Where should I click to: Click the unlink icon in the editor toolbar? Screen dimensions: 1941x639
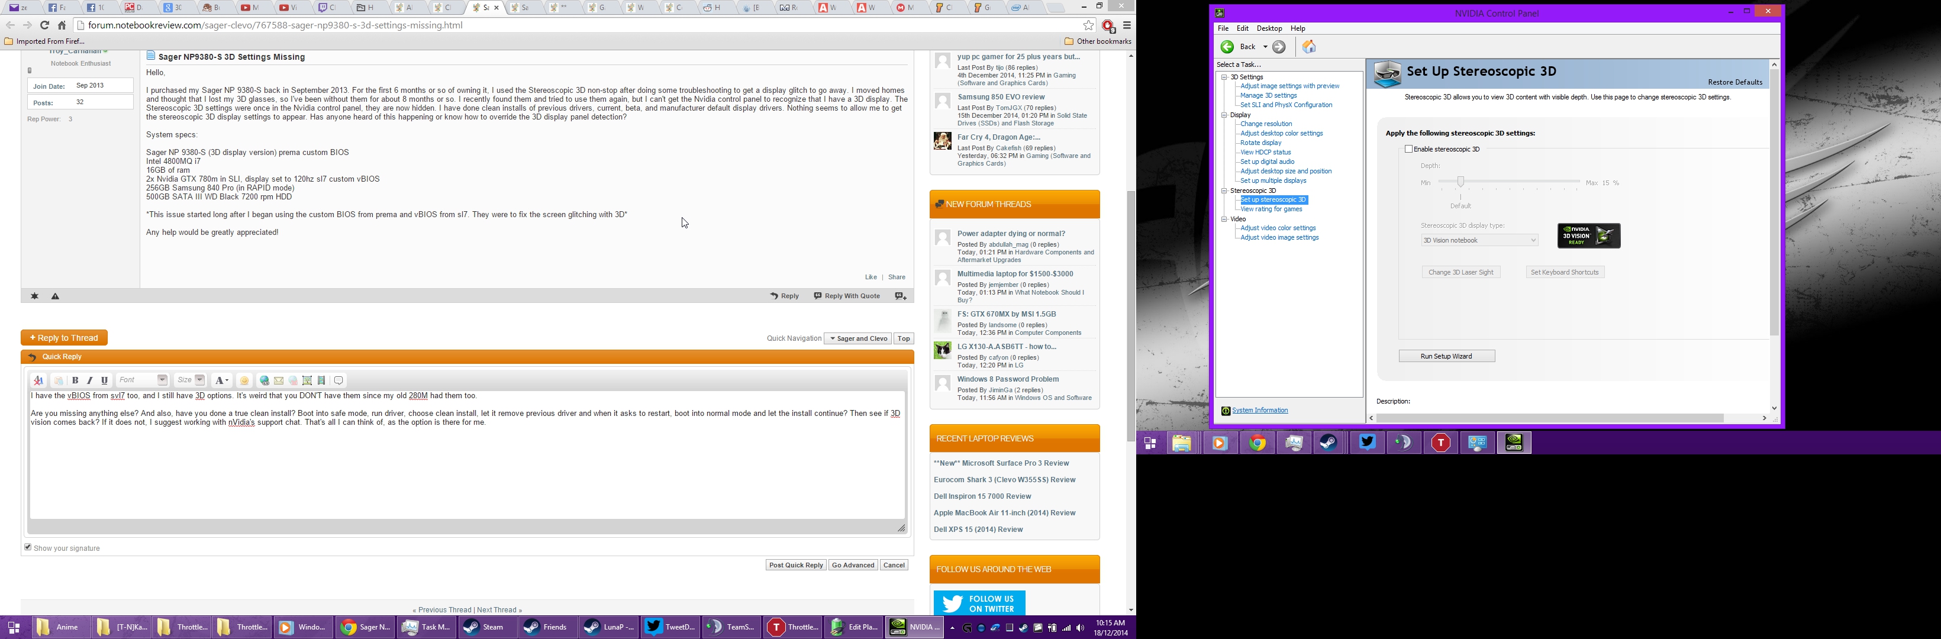[x=293, y=380]
